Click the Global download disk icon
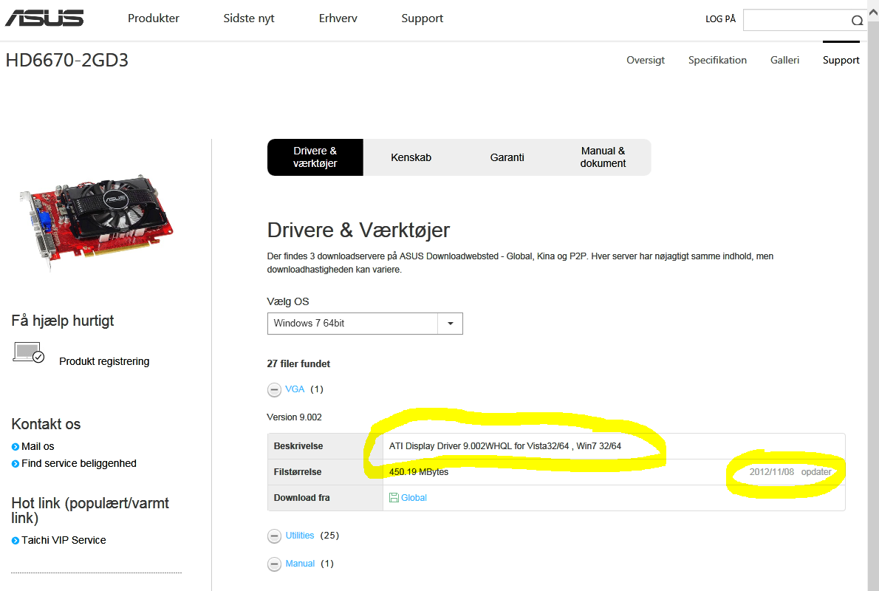Viewport: 879px width, 591px height. [x=394, y=497]
